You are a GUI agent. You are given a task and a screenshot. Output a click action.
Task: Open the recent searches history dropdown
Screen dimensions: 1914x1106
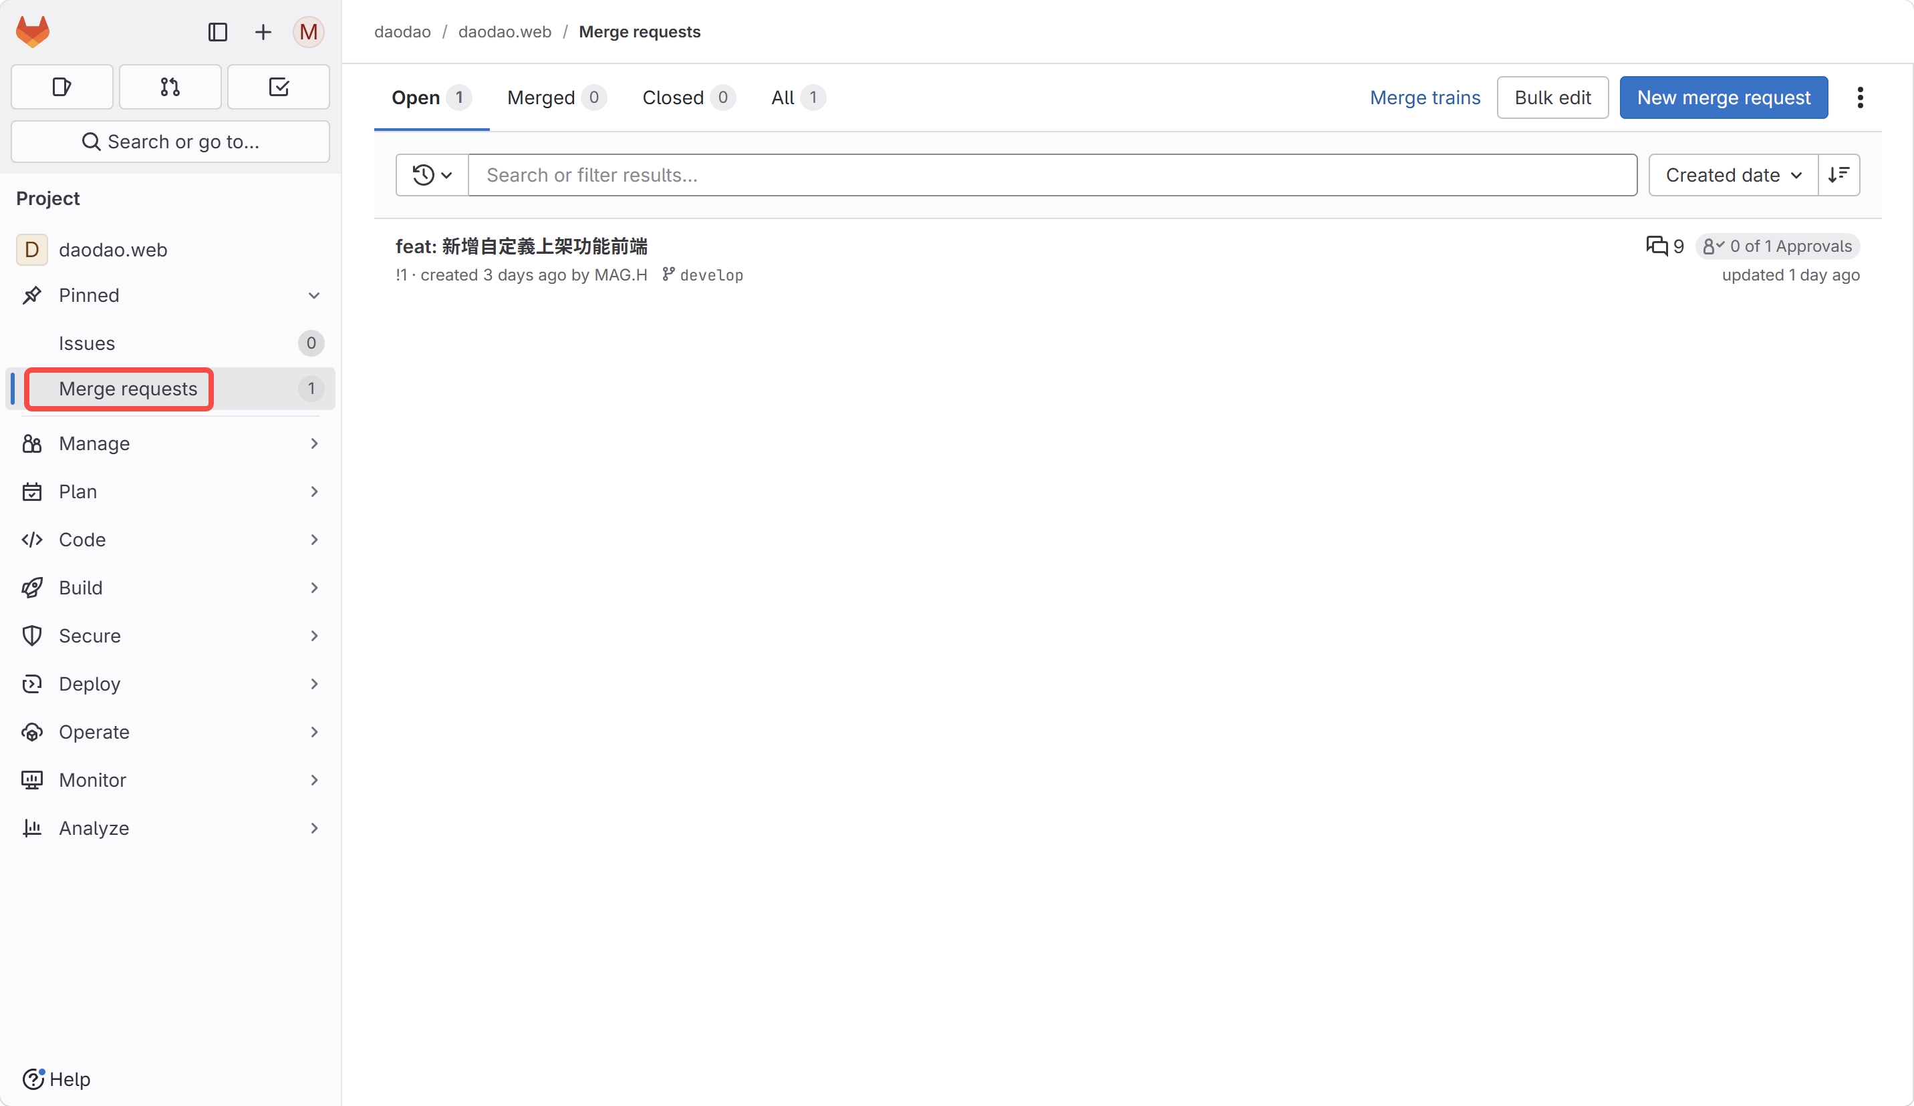point(432,176)
